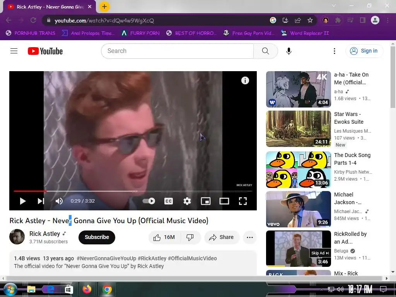Subscribe to Rick Astley channel

coord(97,237)
